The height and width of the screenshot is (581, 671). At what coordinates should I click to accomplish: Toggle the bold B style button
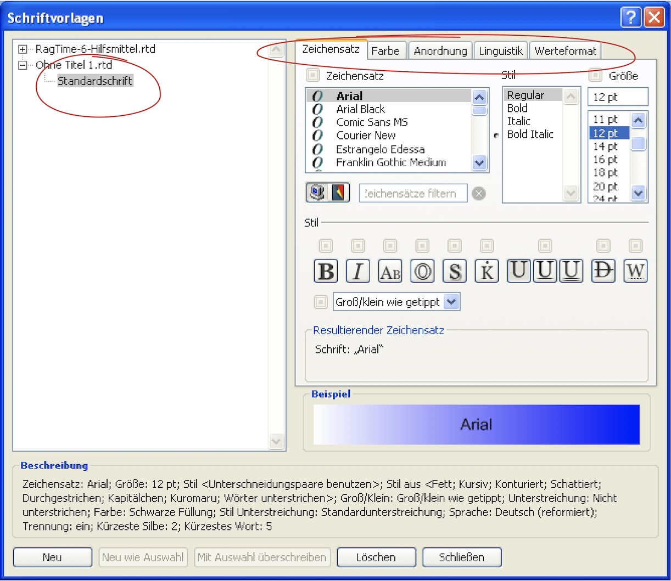326,271
